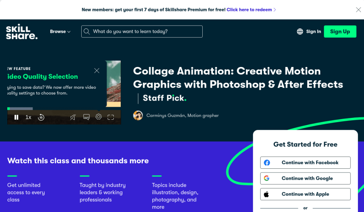Screen dimensions: 364x212
Task: Click 'Topics include illustration, design' text
Action: (175, 196)
